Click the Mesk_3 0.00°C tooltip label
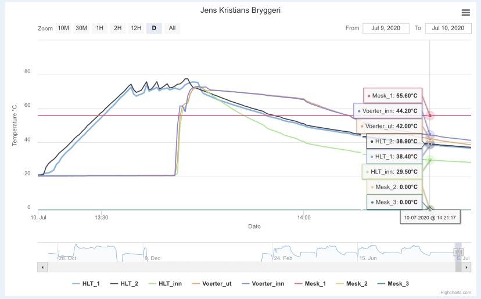The image size is (481, 299). 394,202
